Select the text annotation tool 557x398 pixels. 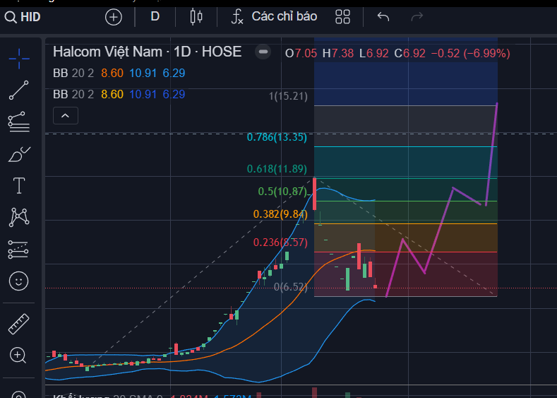tap(19, 186)
